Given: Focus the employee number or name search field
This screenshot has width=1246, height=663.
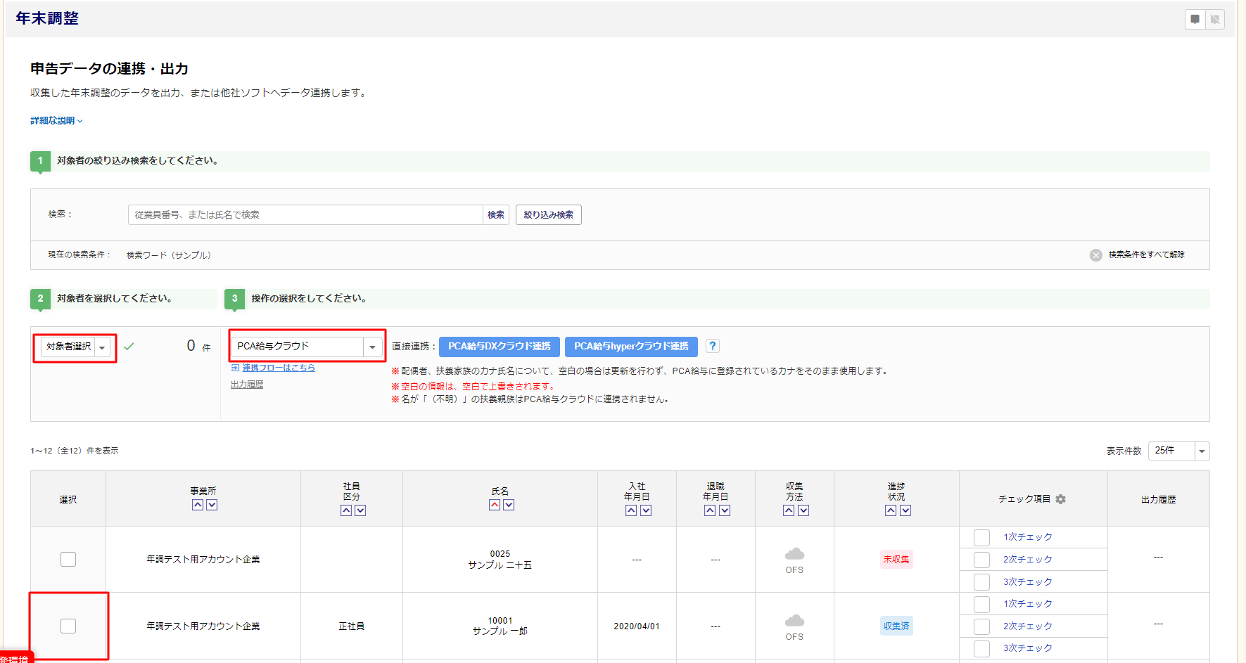Looking at the screenshot, I should click(305, 215).
